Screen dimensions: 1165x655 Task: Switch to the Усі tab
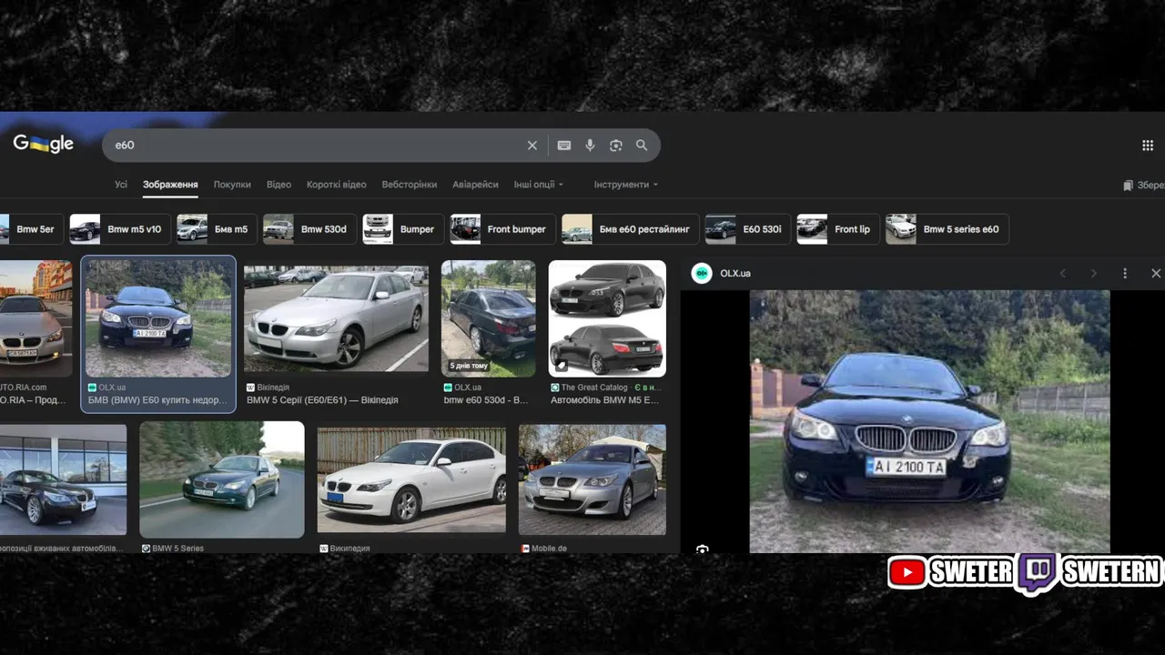(121, 185)
